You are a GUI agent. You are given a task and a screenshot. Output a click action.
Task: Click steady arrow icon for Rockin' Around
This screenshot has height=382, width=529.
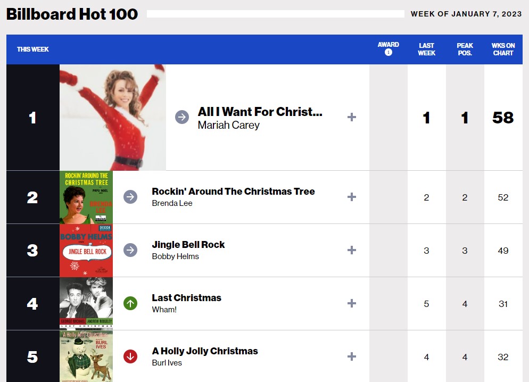pyautogui.click(x=130, y=197)
